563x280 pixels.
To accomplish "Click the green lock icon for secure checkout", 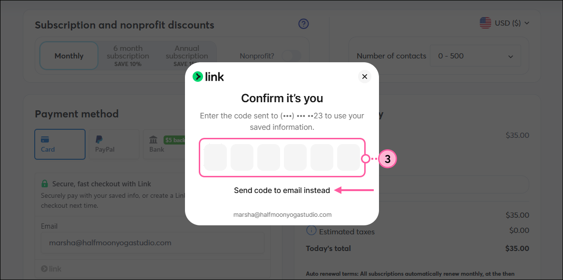I will tap(45, 183).
